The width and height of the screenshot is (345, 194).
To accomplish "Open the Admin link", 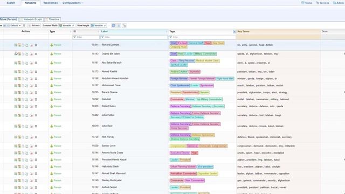I will tap(339, 3).
